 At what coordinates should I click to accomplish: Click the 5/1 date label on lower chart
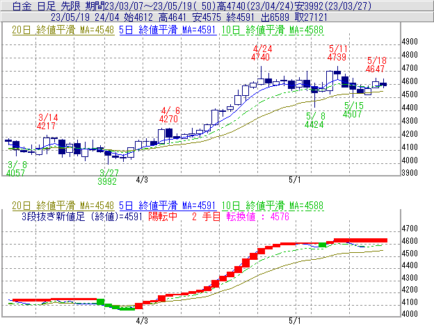(294, 321)
